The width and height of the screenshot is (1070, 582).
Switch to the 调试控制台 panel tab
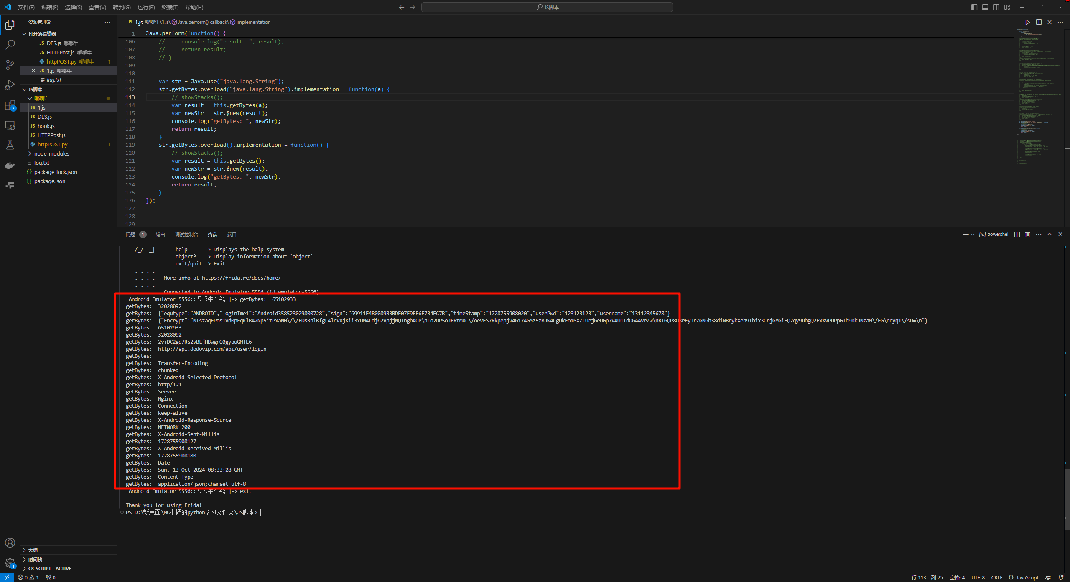pyautogui.click(x=186, y=235)
